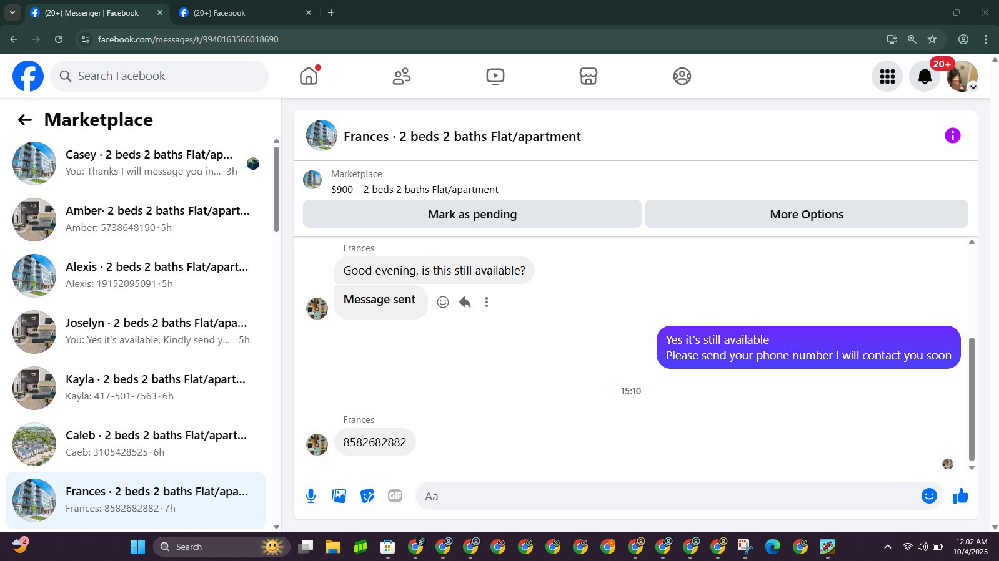Screen dimensions: 999x561
Task: Open the Facebook logo home link
Action: pyautogui.click(x=28, y=76)
